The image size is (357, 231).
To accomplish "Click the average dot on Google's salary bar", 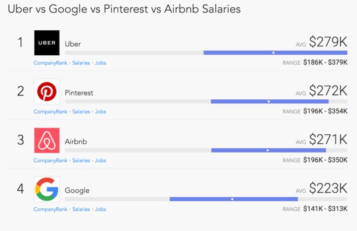I will (232, 199).
